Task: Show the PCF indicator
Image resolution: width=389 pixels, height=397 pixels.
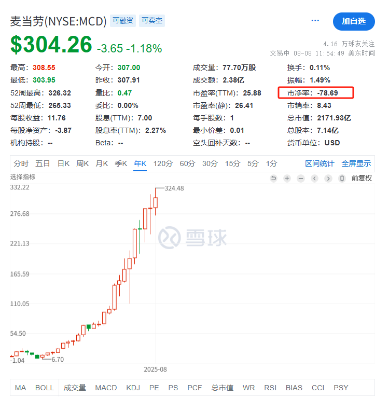Action: coord(195,388)
